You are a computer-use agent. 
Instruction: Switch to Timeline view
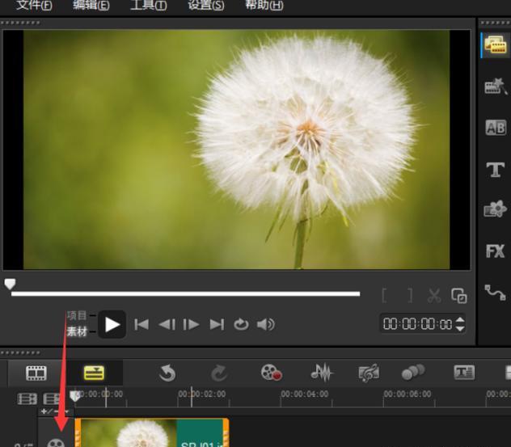point(94,373)
